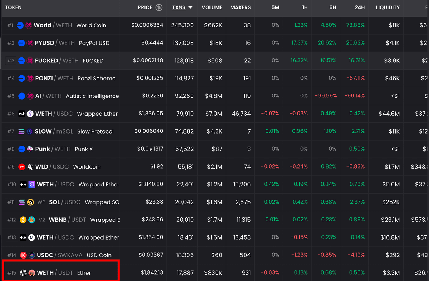
Task: Click the Uniswap unicorn icon in WLD row
Action: 30,167
